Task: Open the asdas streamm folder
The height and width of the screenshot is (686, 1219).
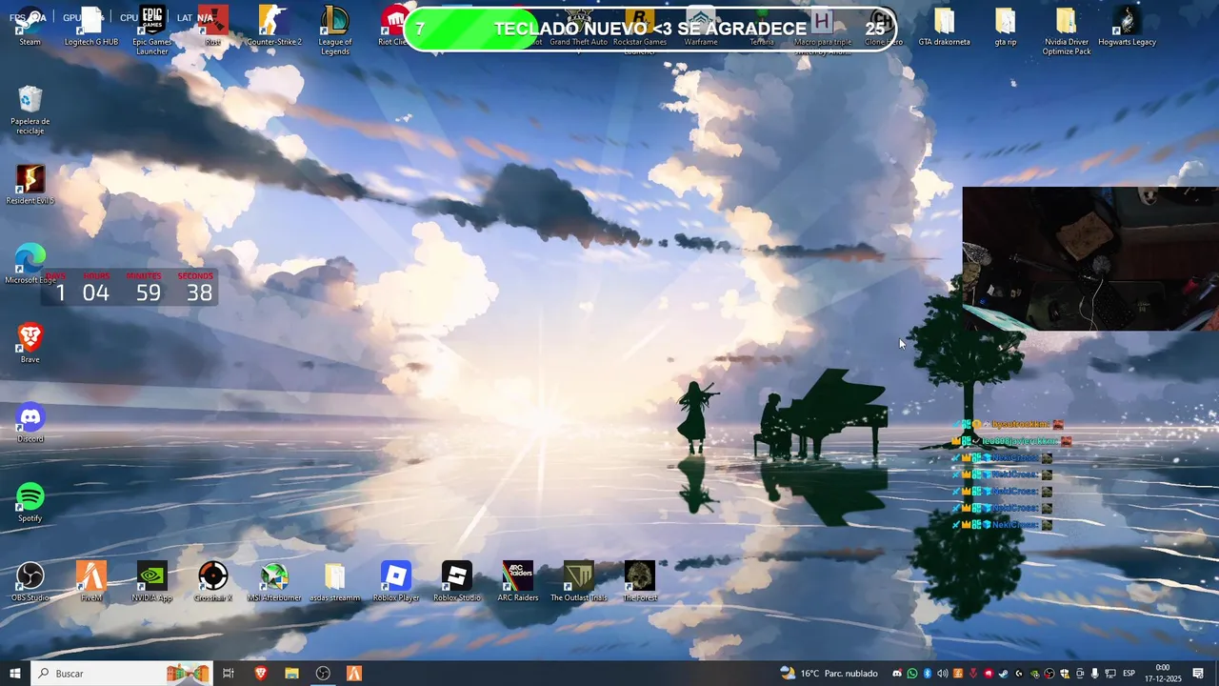Action: coord(335,582)
